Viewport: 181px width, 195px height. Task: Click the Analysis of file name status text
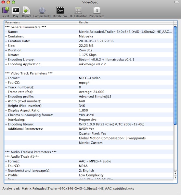pyautogui.click(x=78, y=188)
